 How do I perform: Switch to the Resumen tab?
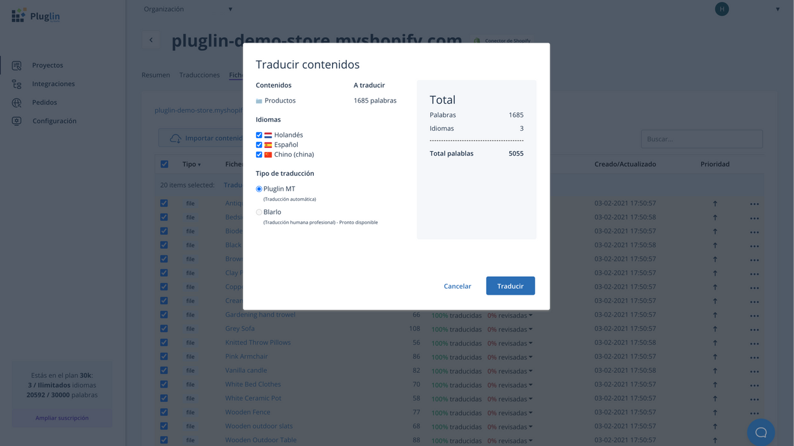point(156,75)
